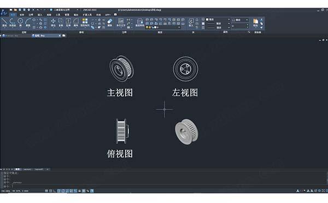This screenshot has width=328, height=203.
Task: Expand the Paste dropdown arrow
Action: click(x=255, y=27)
